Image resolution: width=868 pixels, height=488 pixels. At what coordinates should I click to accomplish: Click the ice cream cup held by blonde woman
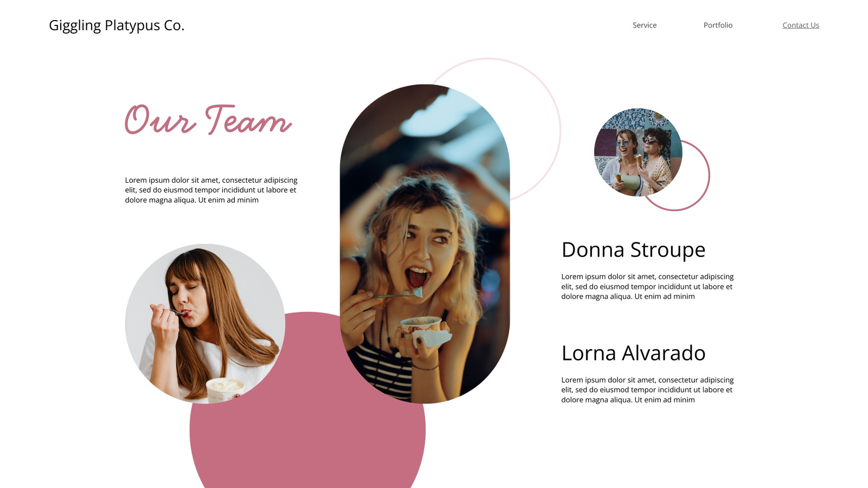tap(421, 325)
